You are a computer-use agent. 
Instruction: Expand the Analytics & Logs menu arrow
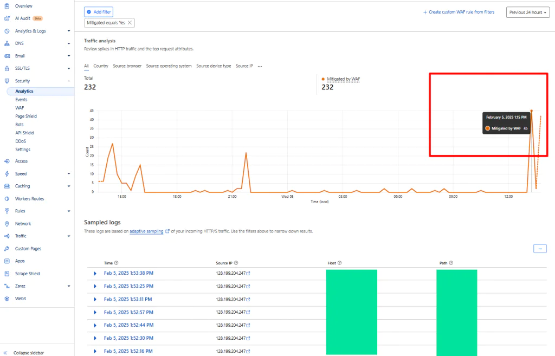(x=69, y=31)
